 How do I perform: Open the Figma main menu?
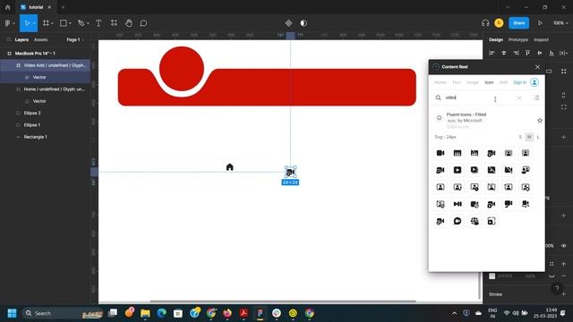[x=8, y=23]
